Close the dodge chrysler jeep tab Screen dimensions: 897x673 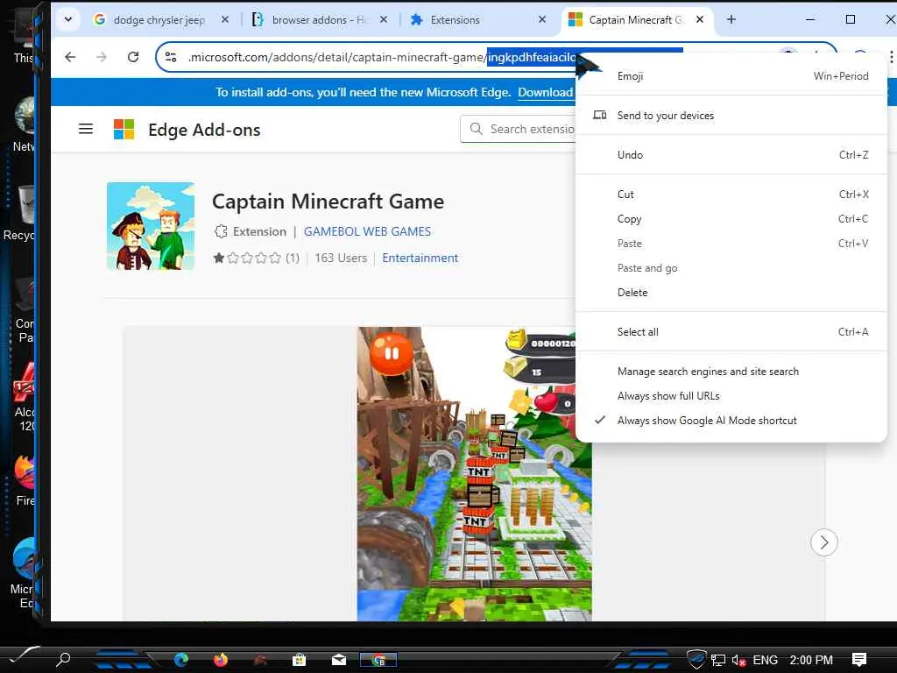pos(225,19)
